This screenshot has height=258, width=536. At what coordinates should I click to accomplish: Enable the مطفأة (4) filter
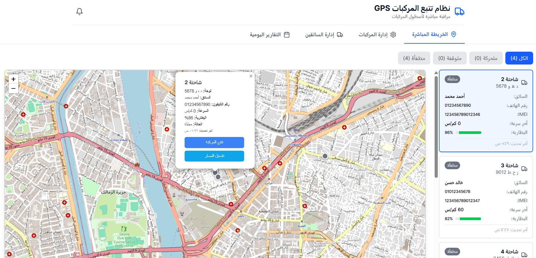click(414, 58)
